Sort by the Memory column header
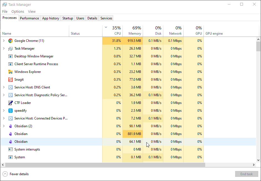This screenshot has height=181, width=261. [133, 31]
